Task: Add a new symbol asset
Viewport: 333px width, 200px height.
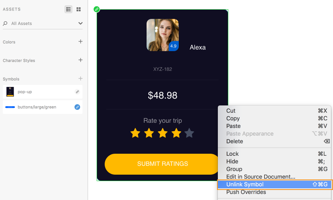Action: tap(81, 78)
